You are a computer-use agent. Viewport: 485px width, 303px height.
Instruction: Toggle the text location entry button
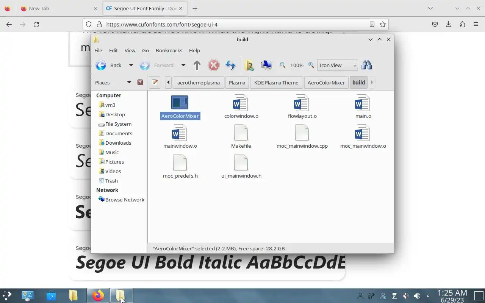155,83
